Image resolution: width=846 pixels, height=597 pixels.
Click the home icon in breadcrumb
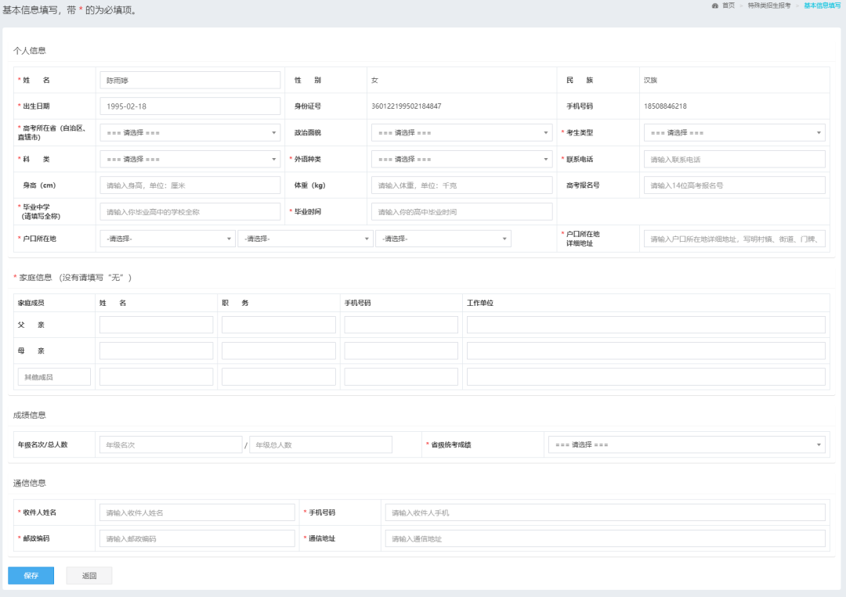715,6
